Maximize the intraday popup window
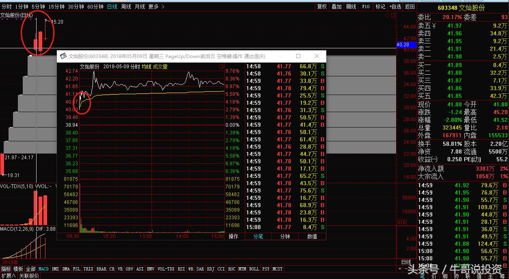 (x=298, y=56)
